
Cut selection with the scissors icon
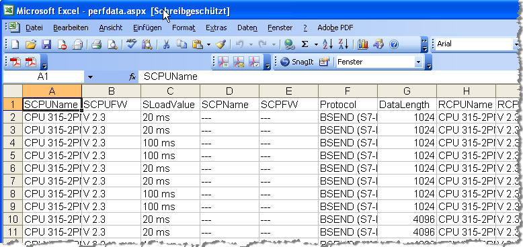coord(166,44)
